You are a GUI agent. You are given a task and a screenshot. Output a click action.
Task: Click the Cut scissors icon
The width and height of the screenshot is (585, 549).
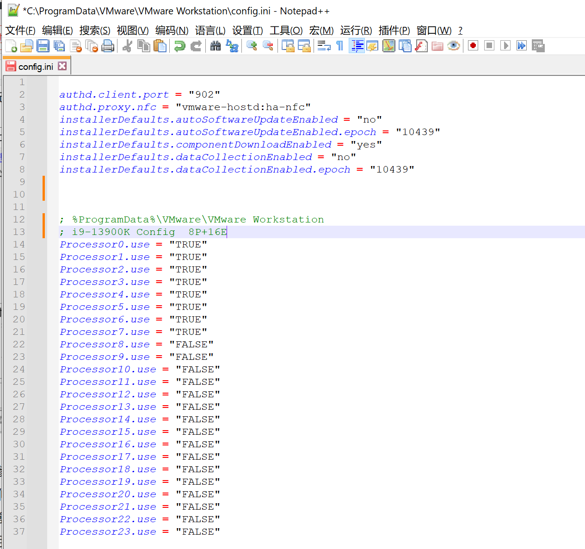click(x=128, y=46)
